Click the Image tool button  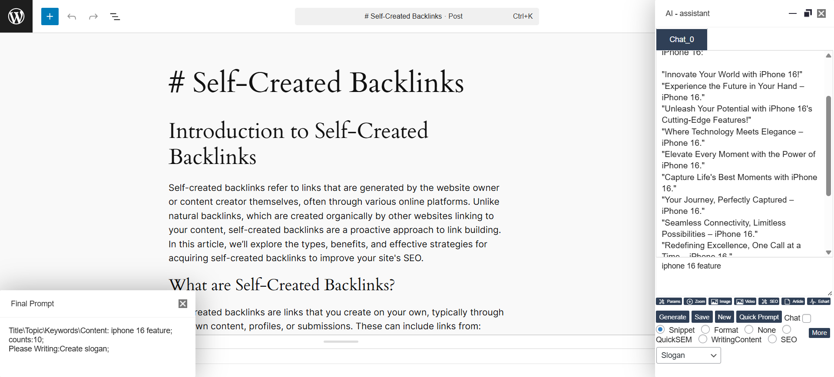pos(720,302)
